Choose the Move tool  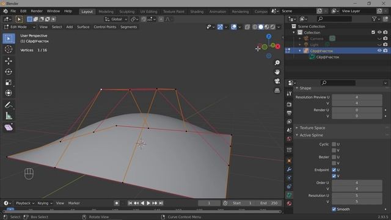click(x=9, y=61)
